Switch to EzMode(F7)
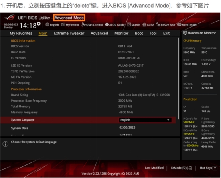This screenshot has height=178, width=221. pyautogui.click(x=181, y=168)
